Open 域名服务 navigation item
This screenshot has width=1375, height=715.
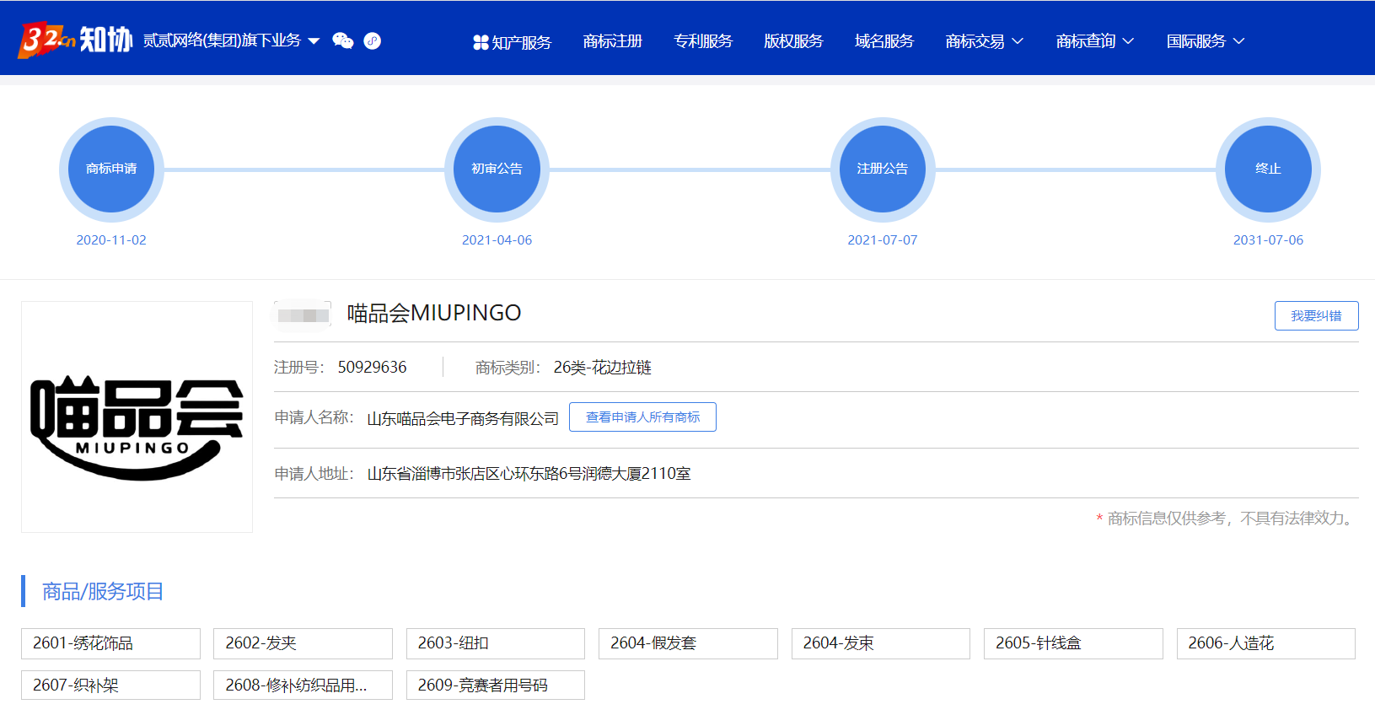[x=884, y=41]
